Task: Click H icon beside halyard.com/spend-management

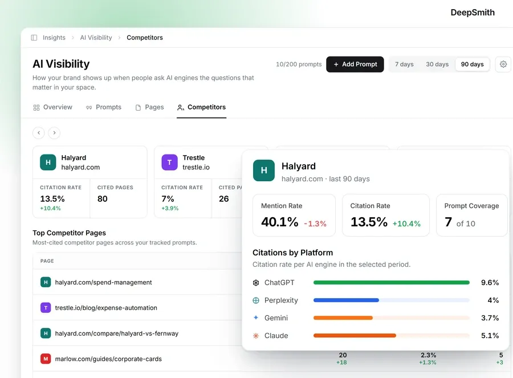Action: pyautogui.click(x=46, y=282)
